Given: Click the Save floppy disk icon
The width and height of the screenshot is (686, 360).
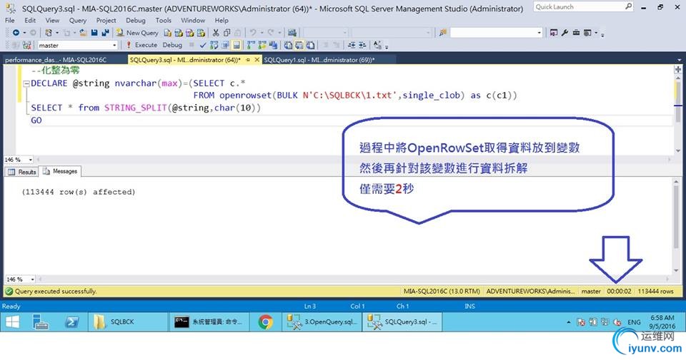Looking at the screenshot, I should pos(94,33).
